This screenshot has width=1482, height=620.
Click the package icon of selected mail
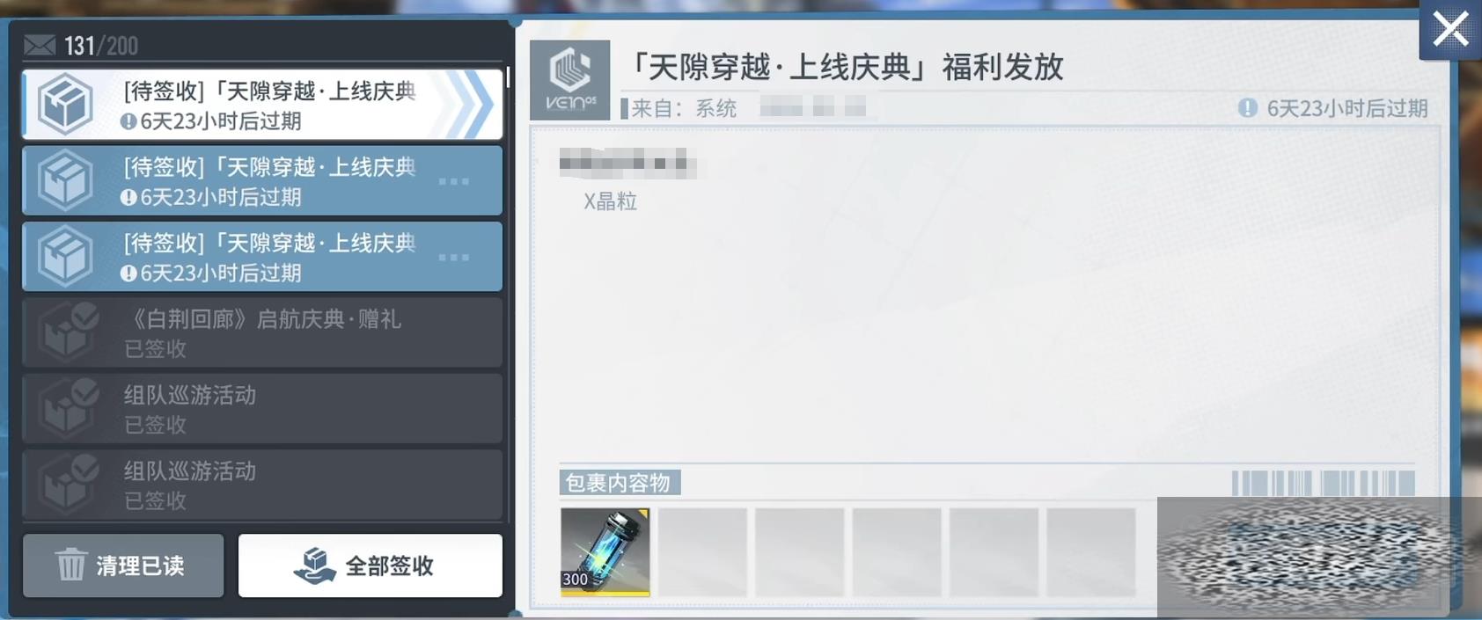click(65, 105)
